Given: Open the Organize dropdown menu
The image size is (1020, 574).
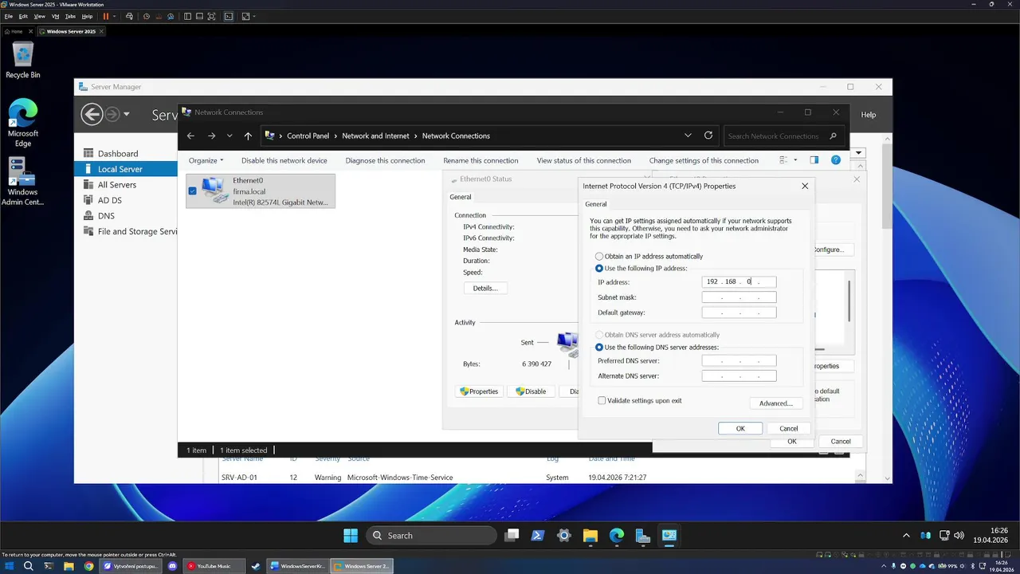Looking at the screenshot, I should (206, 160).
